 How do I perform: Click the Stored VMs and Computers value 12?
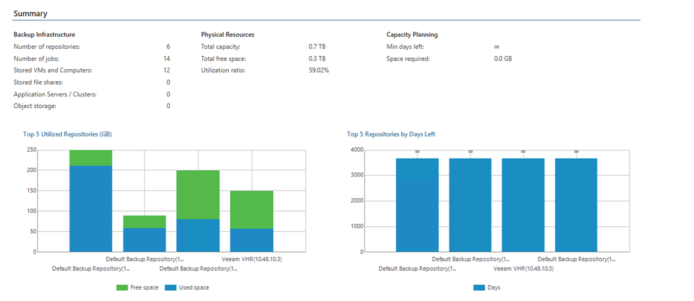[166, 70]
